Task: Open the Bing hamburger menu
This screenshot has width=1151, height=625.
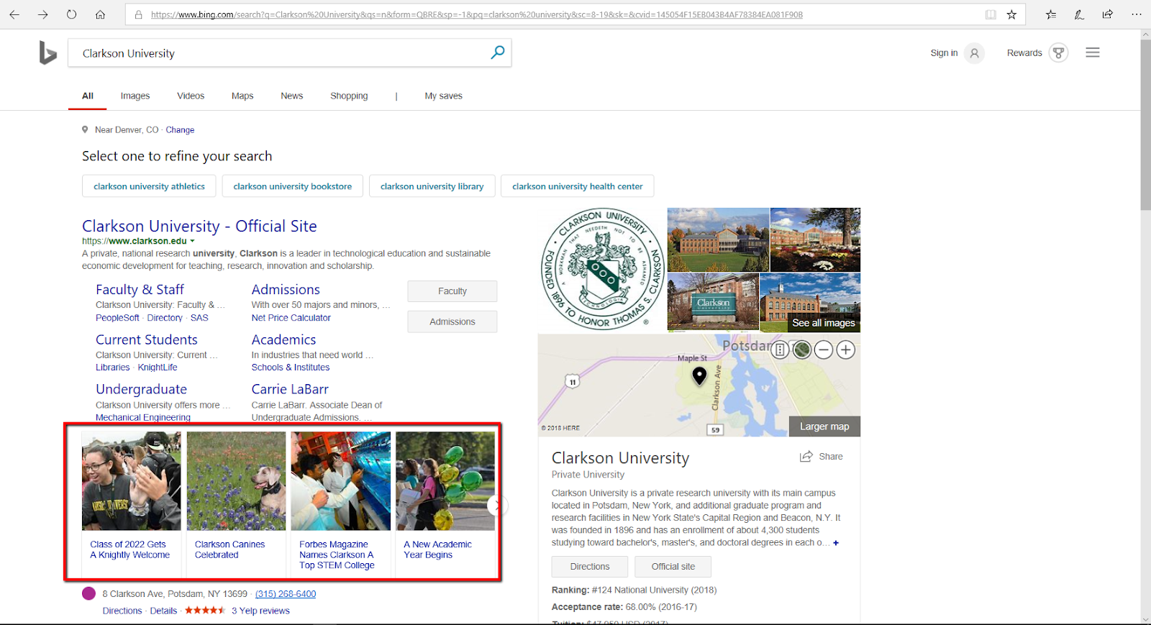Action: click(1093, 53)
